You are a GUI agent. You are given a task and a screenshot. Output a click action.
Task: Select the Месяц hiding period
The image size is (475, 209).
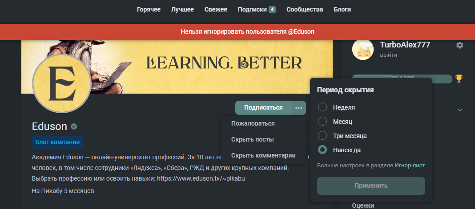click(322, 122)
